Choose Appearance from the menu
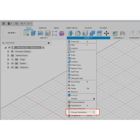 point(82,106)
